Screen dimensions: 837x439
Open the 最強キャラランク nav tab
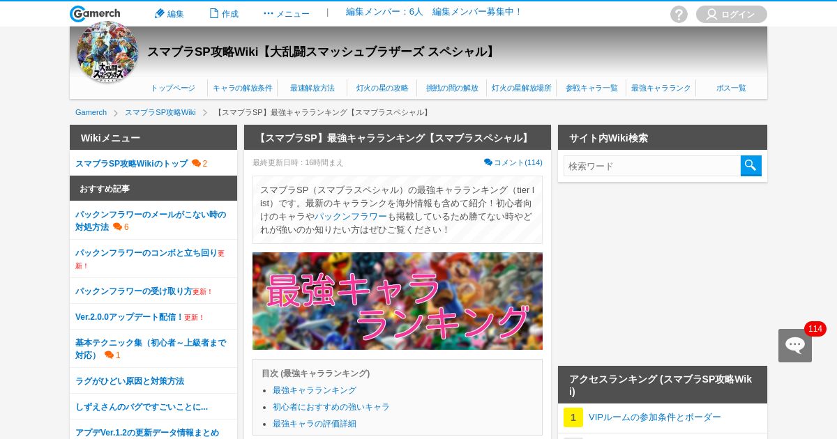click(661, 88)
